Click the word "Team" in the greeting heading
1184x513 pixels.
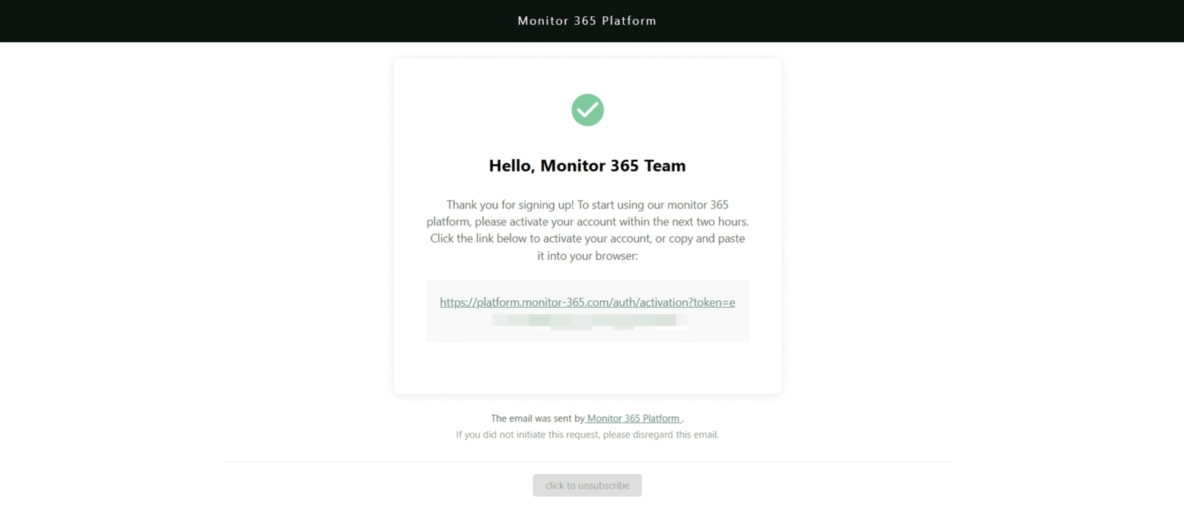click(x=665, y=166)
